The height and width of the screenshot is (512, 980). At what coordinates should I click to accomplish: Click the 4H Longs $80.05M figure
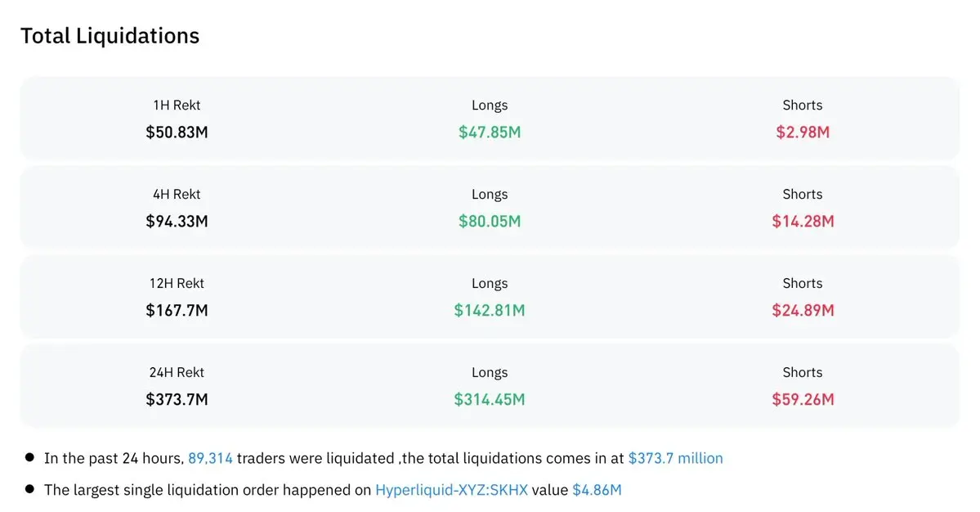click(x=490, y=222)
